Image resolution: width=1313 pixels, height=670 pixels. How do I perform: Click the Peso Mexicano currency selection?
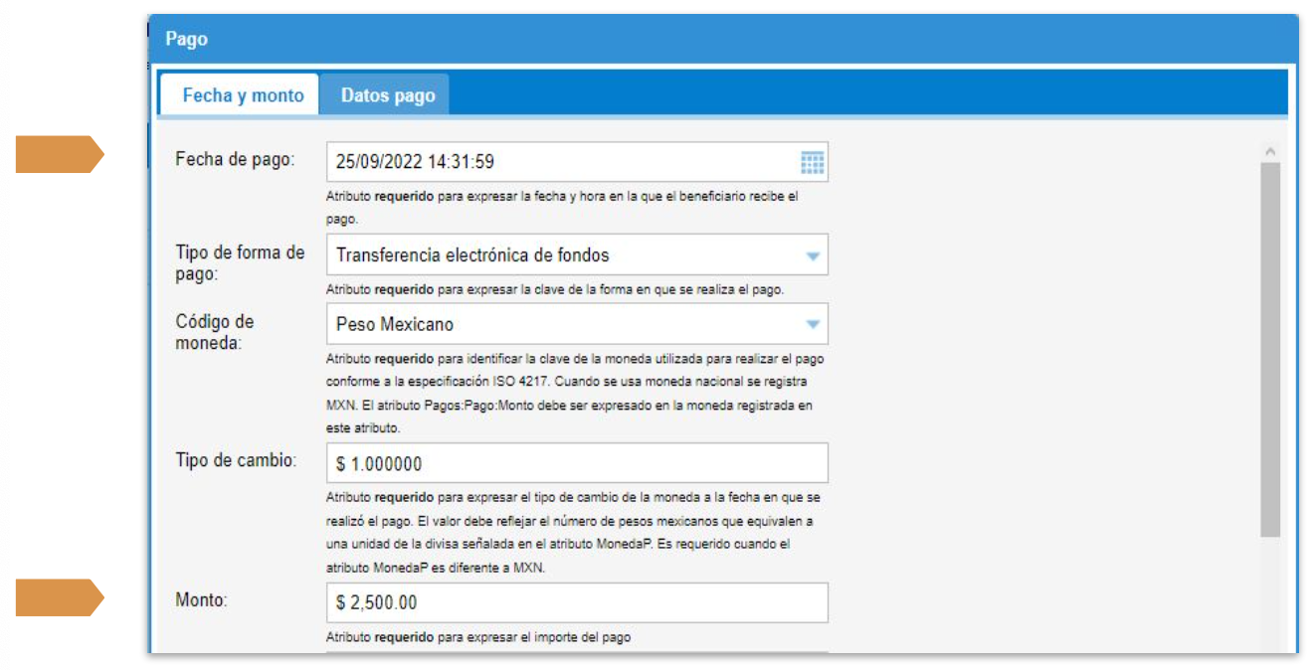click(x=562, y=324)
